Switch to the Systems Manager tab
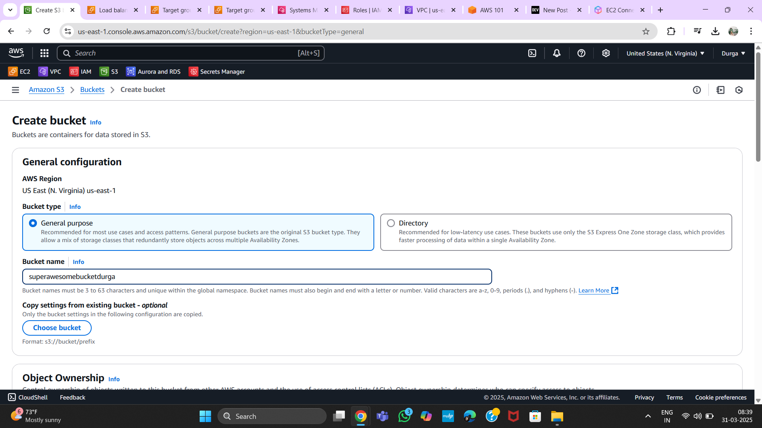The width and height of the screenshot is (762, 428). click(x=304, y=10)
